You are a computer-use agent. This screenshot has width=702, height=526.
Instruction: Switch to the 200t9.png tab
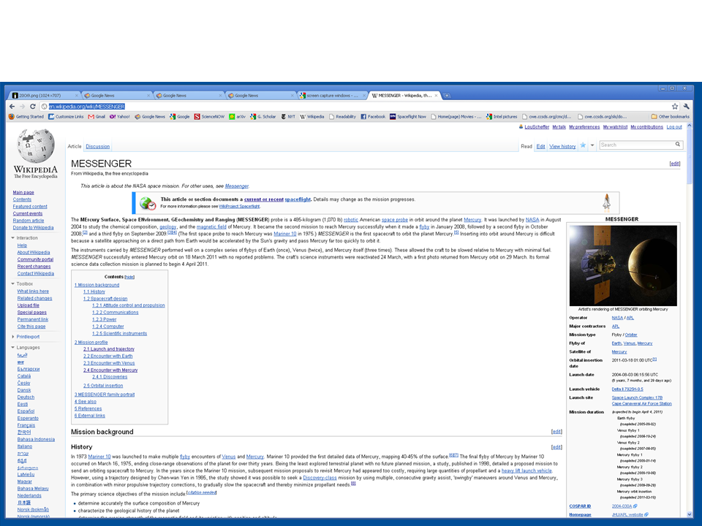coord(44,95)
